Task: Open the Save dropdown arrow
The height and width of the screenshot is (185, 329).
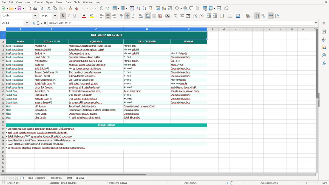Action: tap(23, 8)
